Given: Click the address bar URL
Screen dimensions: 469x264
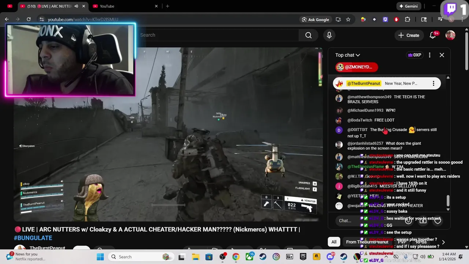Looking at the screenshot, I should (x=83, y=19).
